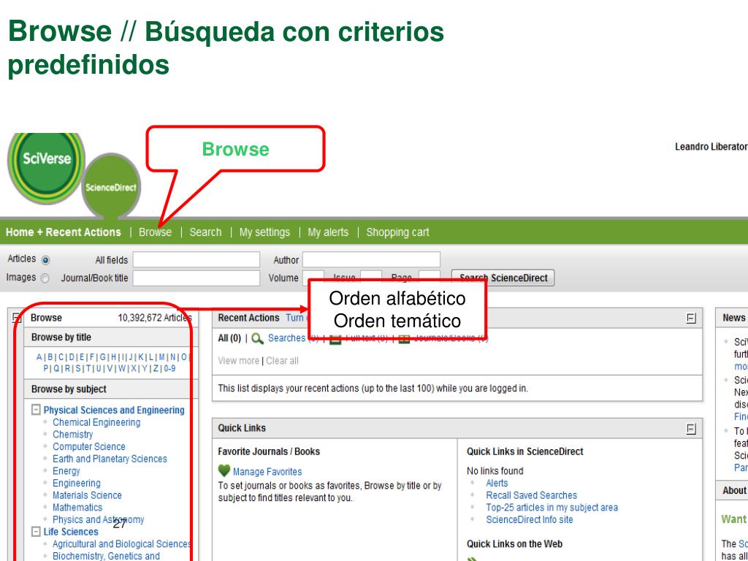The width and height of the screenshot is (748, 561).
Task: Collapse the Physical Sciences and Engineering tree
Action: click(36, 410)
